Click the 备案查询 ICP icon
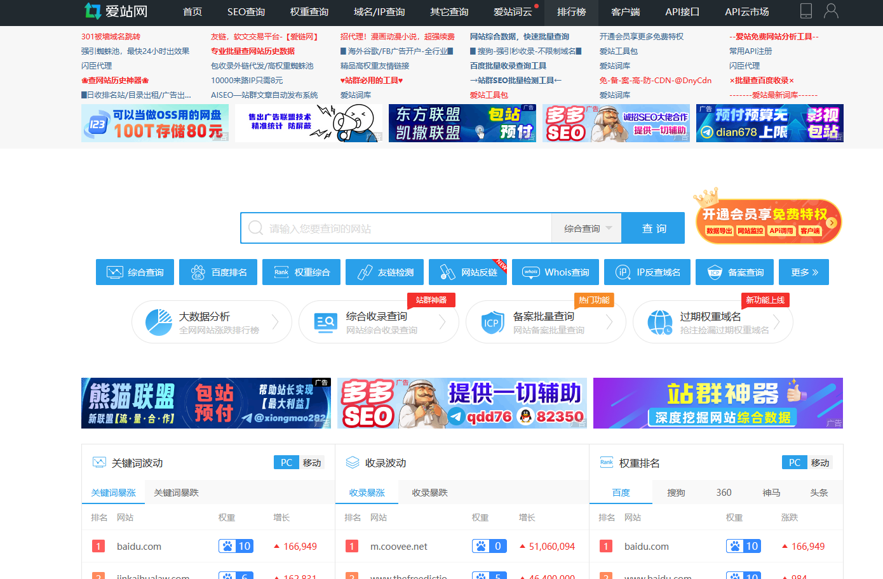The image size is (883, 579). pos(715,272)
